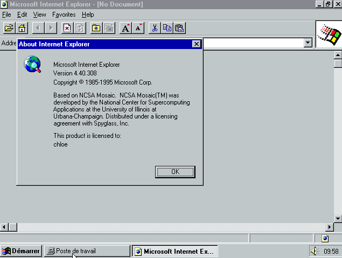Click the horizontal scrollbar right arrow
Screen dimensions: 342x258
[330, 227]
